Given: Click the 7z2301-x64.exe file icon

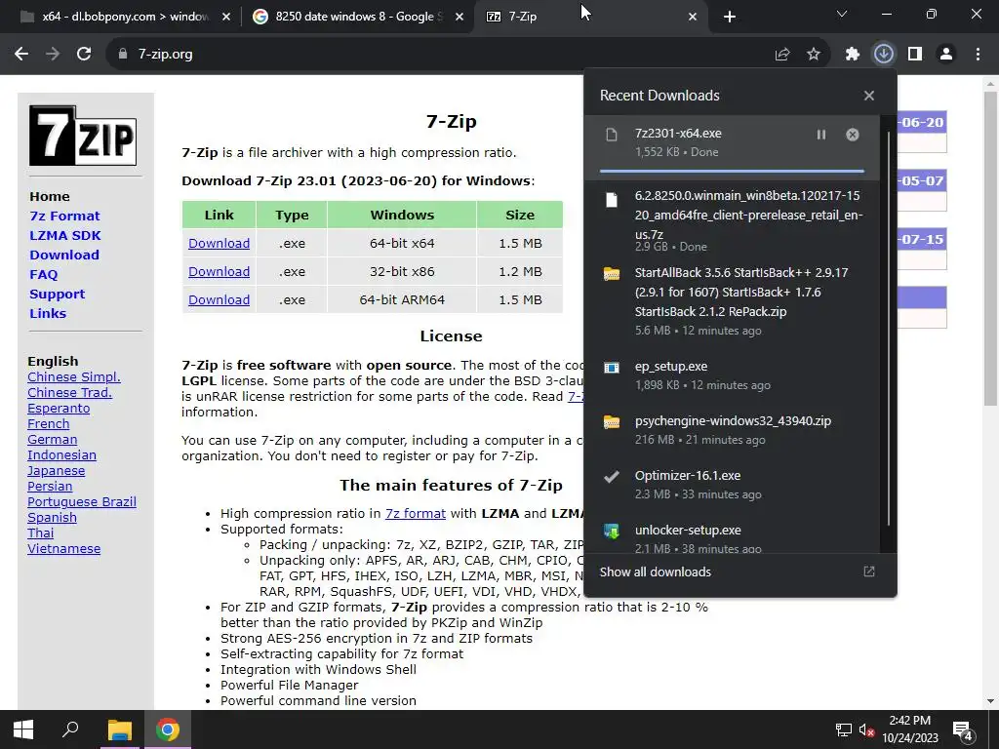Looking at the screenshot, I should tap(612, 135).
